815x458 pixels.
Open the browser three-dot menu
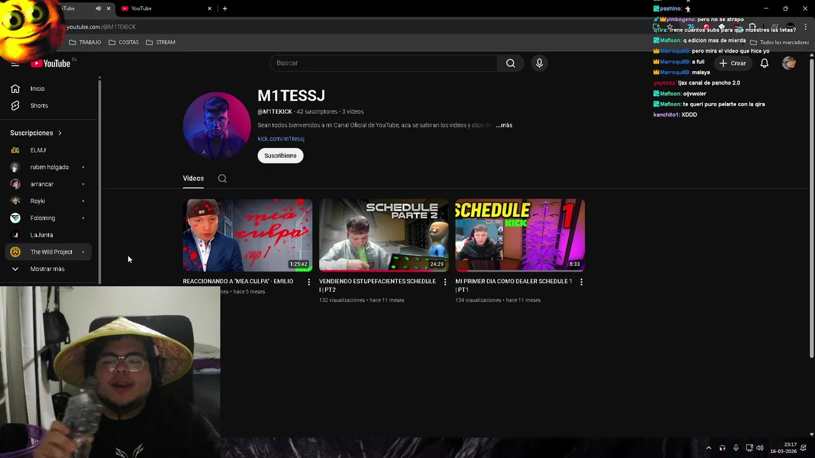pyautogui.click(x=805, y=27)
